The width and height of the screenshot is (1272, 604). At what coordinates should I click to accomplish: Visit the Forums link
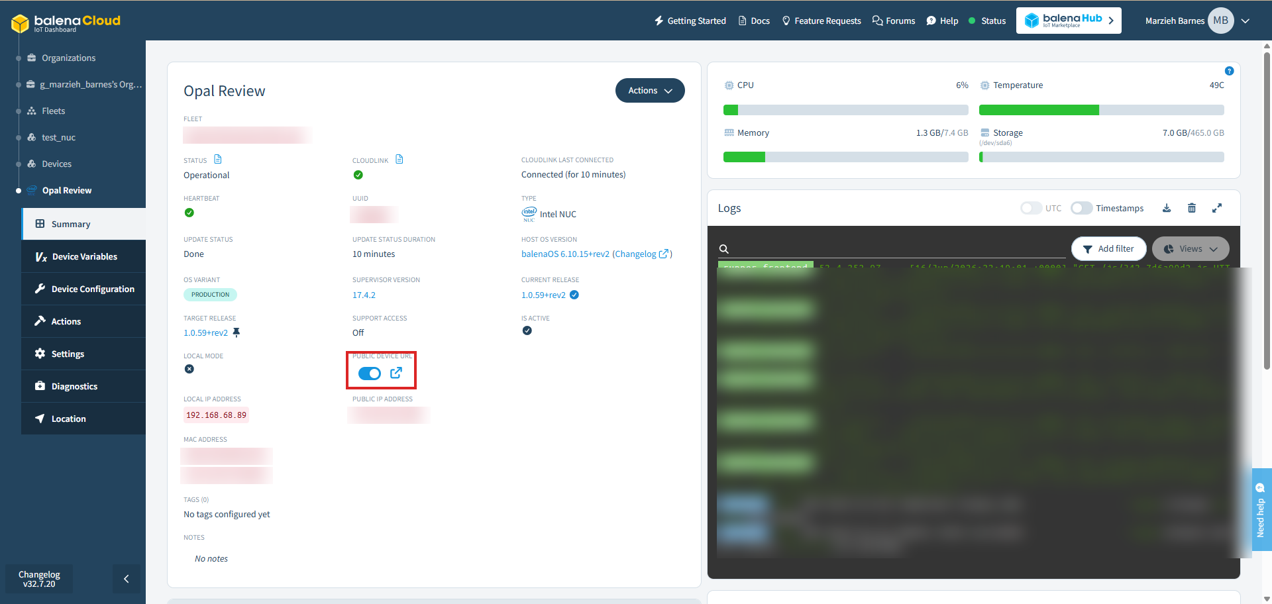click(x=894, y=21)
